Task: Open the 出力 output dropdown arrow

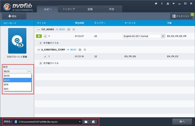Action: (29, 71)
